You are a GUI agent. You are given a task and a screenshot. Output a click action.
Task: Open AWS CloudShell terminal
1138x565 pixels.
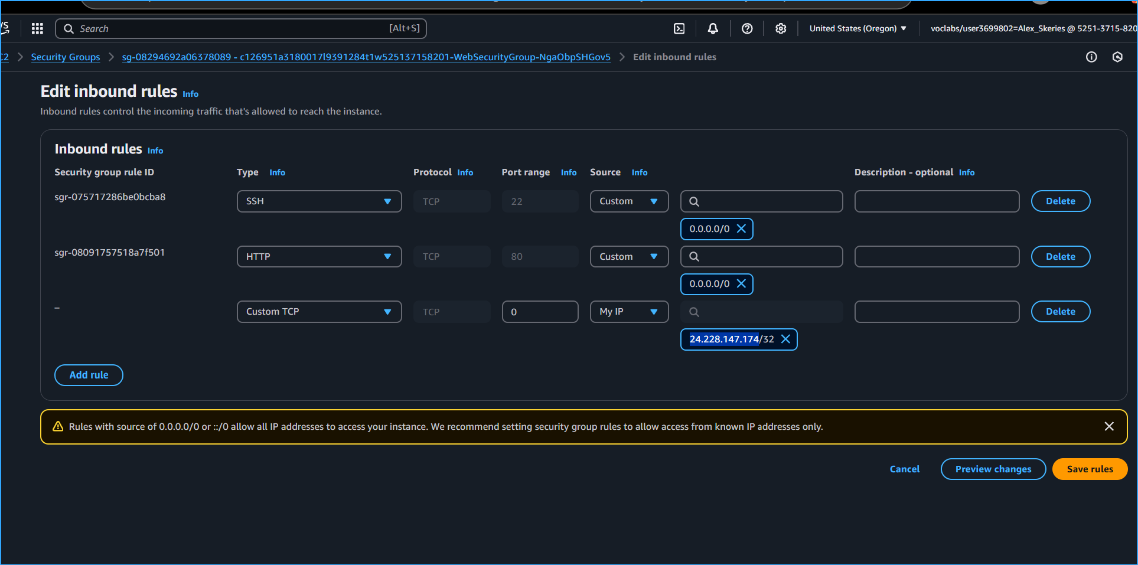(x=679, y=28)
